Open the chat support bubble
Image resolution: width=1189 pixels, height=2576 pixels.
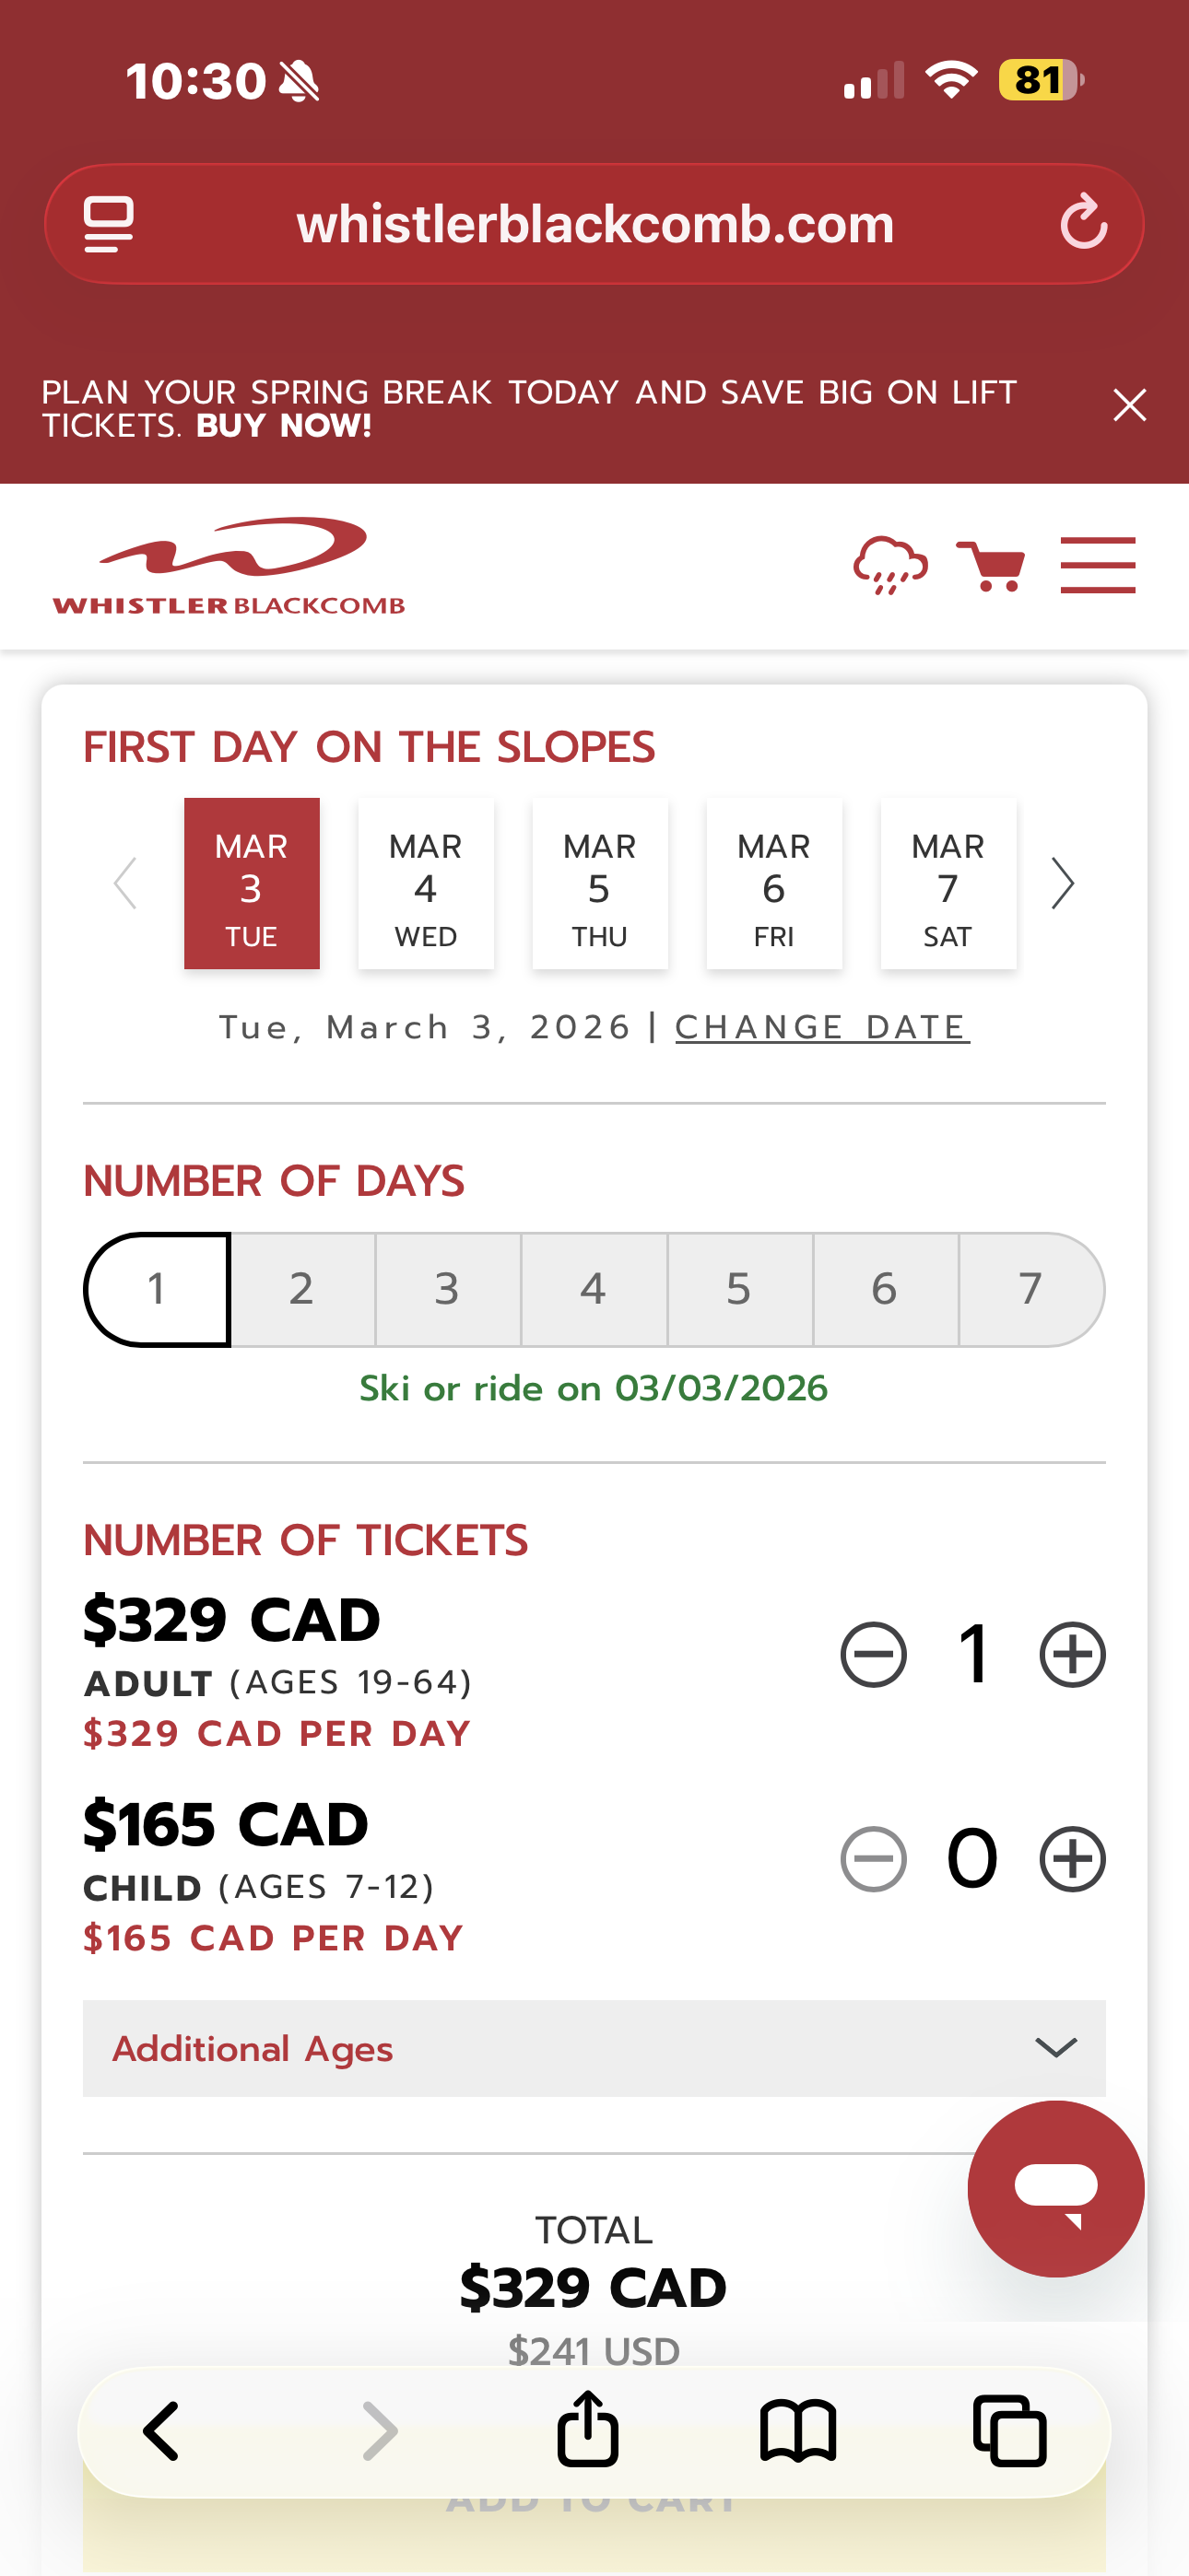(1056, 2188)
